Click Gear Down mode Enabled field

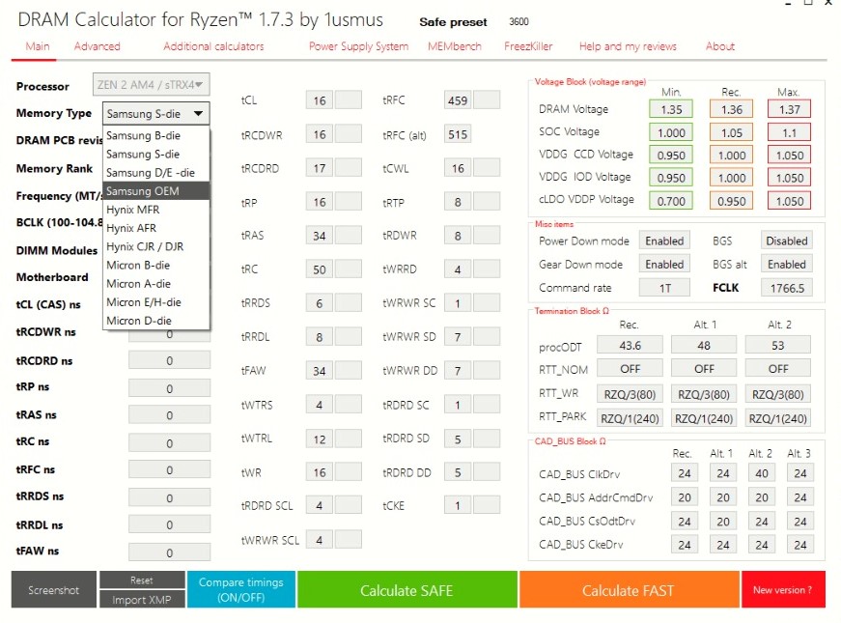tap(664, 264)
